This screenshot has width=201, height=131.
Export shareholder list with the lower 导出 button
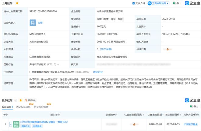[194, 106]
